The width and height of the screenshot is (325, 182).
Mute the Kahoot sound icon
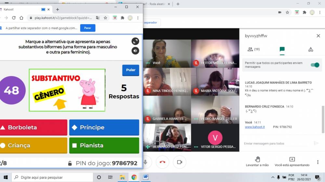(135, 51)
